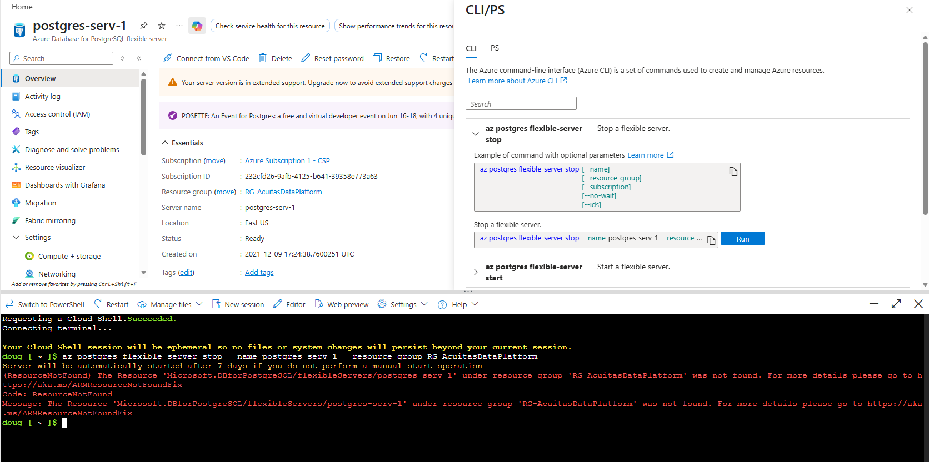Click Reset password command
This screenshot has height=462, width=929.
[332, 58]
